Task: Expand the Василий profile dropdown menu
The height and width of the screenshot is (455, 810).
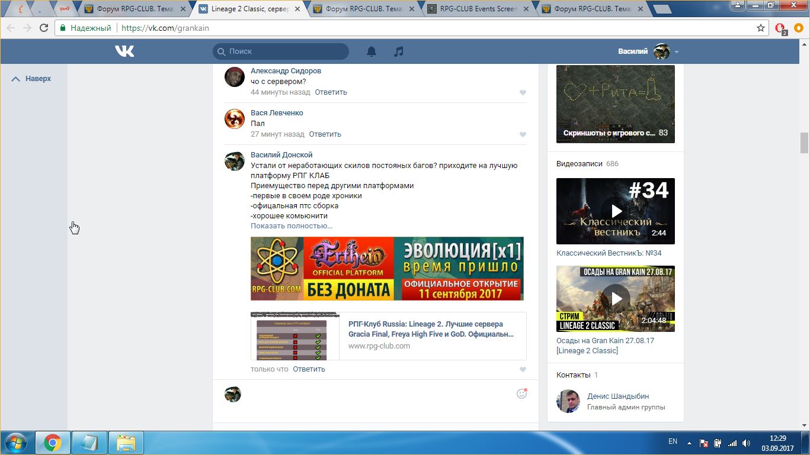Action: click(648, 51)
